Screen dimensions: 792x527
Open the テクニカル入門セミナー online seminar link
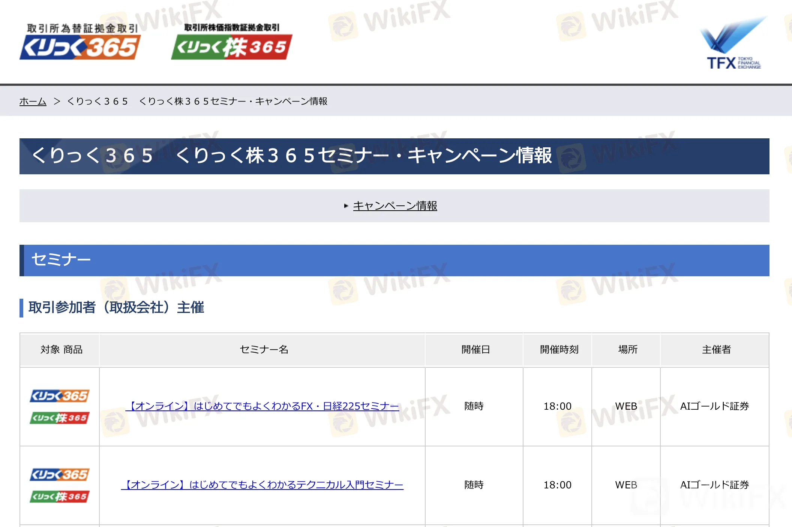pos(262,485)
